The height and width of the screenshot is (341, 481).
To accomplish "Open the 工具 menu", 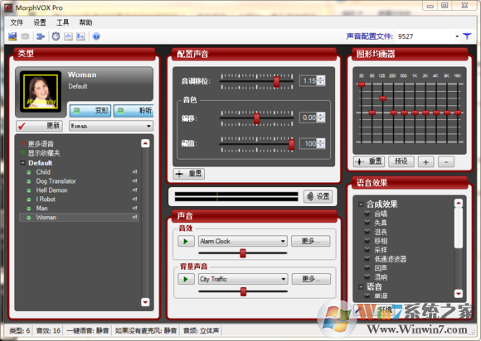I will (62, 22).
